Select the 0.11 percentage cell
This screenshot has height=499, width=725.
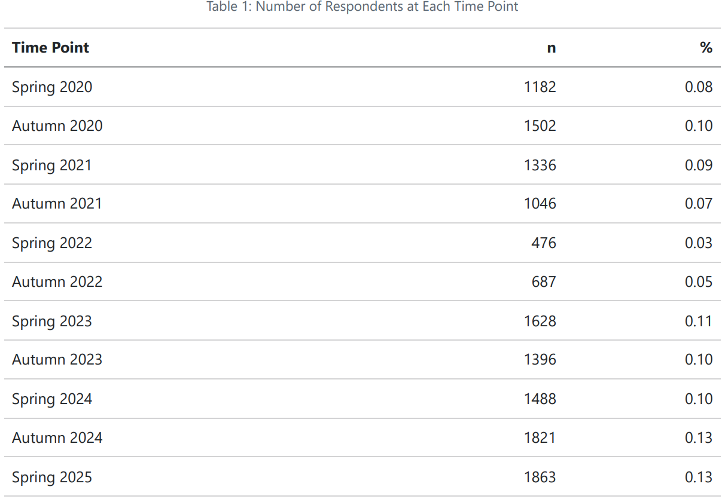click(x=698, y=322)
